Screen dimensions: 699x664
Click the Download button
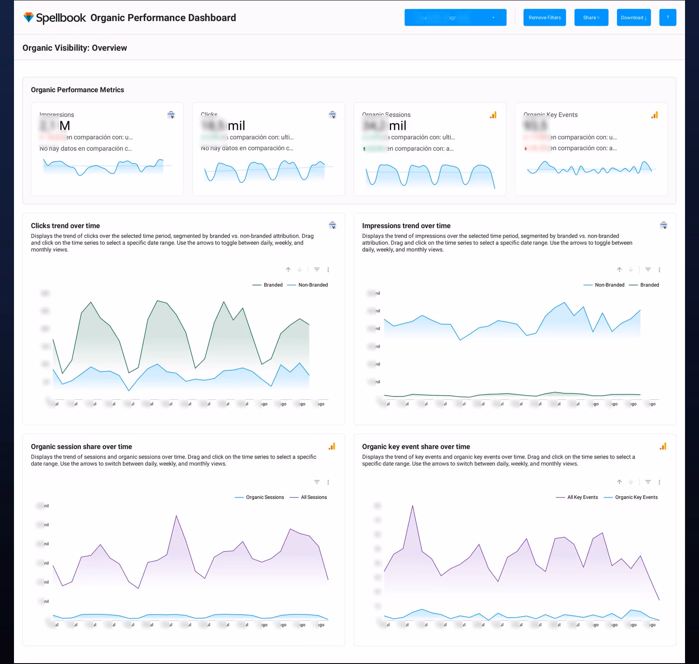click(633, 17)
